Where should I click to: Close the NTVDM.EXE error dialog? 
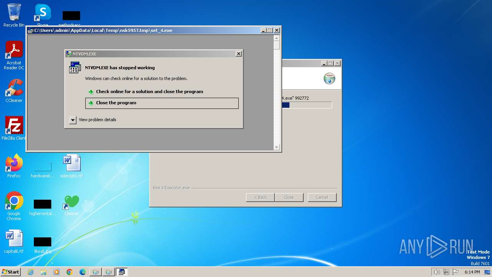pyautogui.click(x=239, y=54)
